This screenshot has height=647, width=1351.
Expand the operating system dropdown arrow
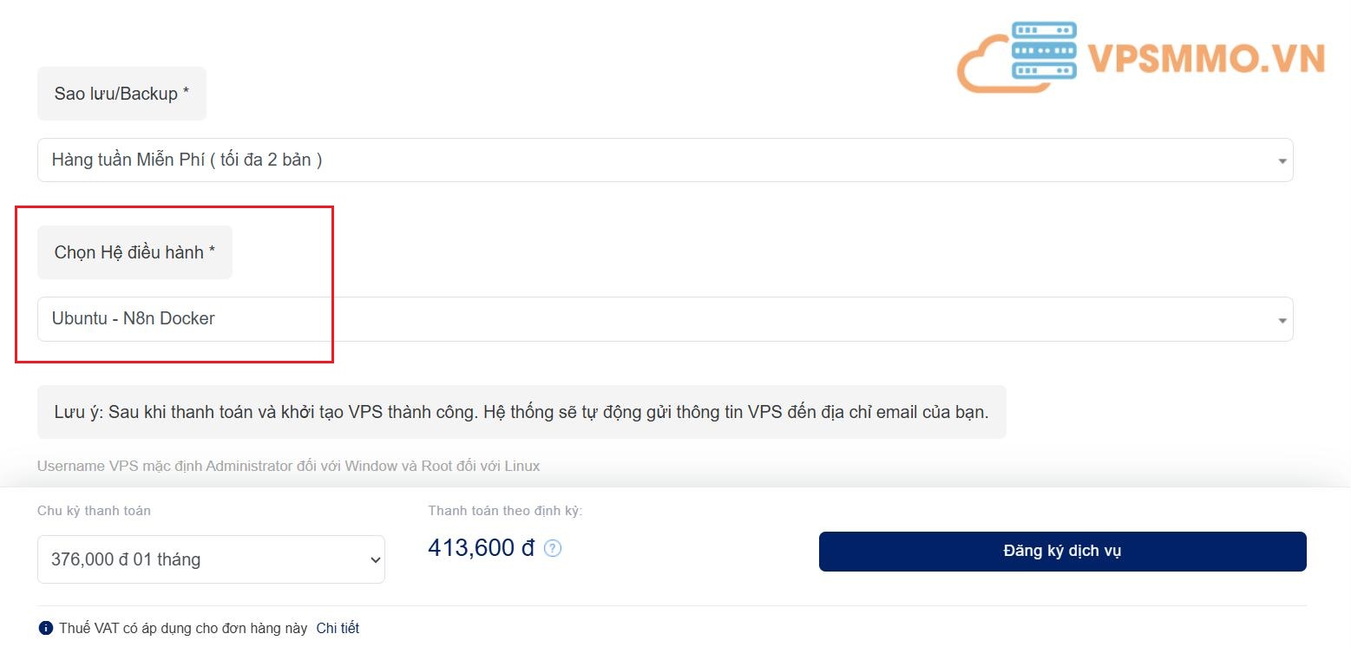[x=1282, y=320]
